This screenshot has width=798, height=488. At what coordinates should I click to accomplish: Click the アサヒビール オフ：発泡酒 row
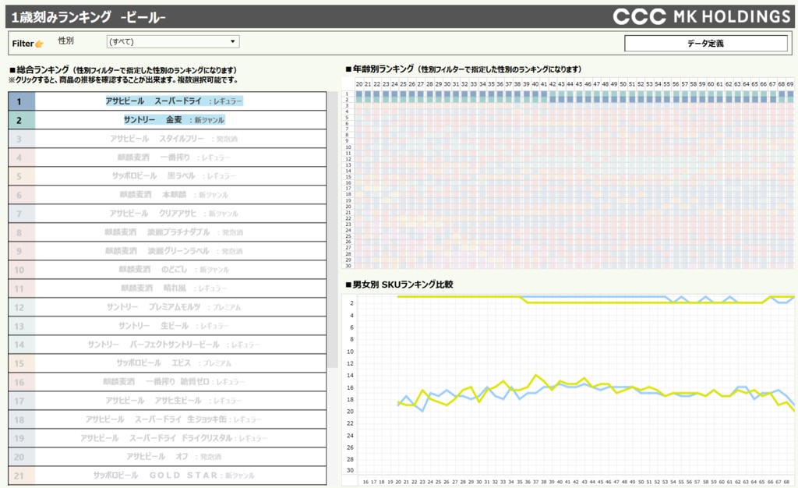click(168, 457)
